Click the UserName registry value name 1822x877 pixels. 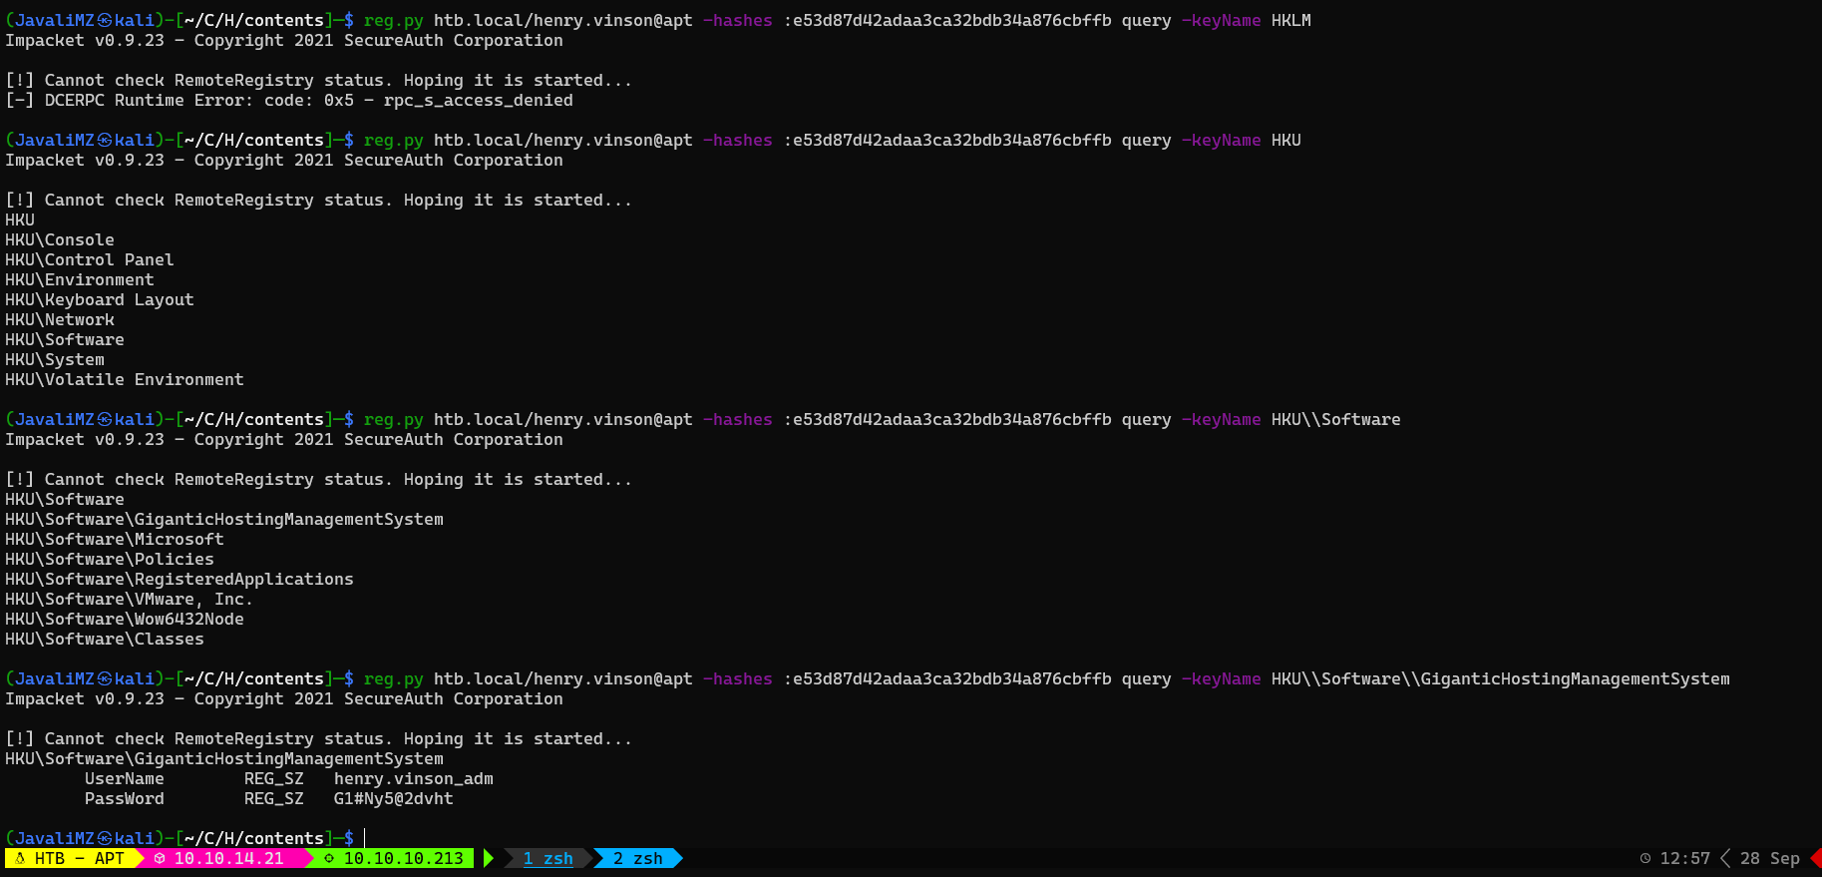125,778
